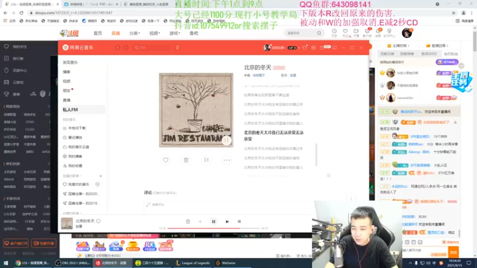Skip to next FM track under album art
Image resolution: width=477 pixels, height=268 pixels.
(x=206, y=160)
